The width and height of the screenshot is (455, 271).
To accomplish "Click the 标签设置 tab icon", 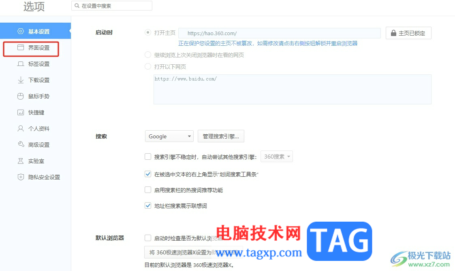I will tap(21, 64).
